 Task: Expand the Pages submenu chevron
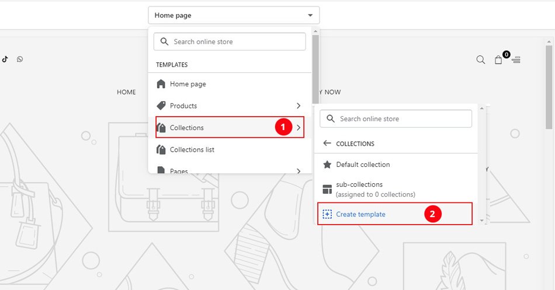pyautogui.click(x=299, y=171)
